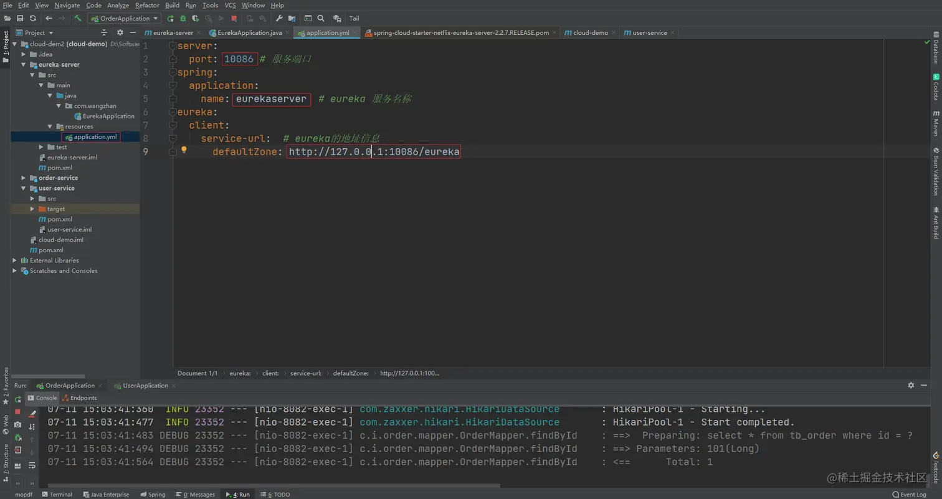Hide the Project panel with minus icon
The image size is (942, 499).
click(133, 32)
